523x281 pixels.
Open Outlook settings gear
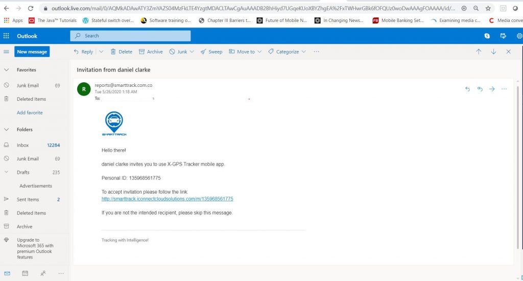(519, 36)
